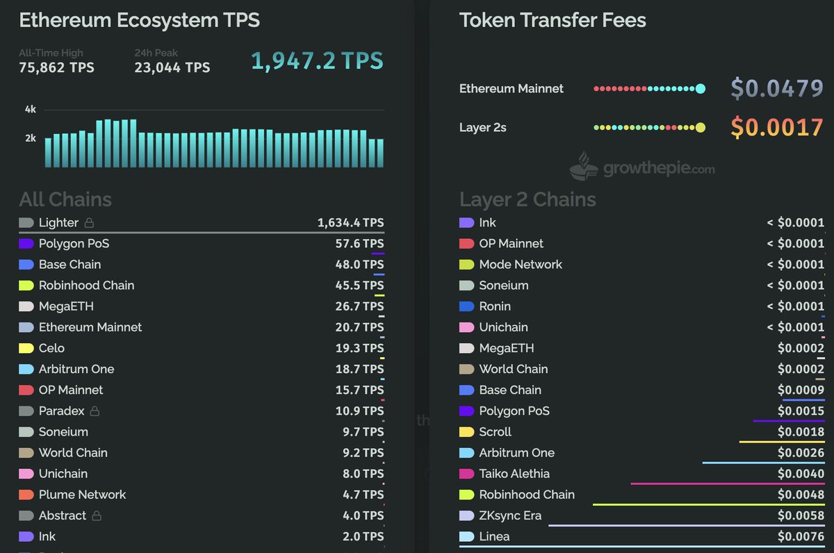Screen dimensions: 834x553
Task: Click the 4.7 TPS Plume Network value
Action: coord(363,495)
